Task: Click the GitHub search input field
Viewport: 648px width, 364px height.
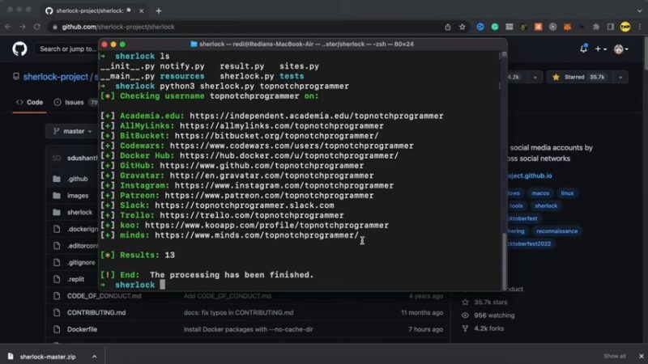Action: (66, 49)
